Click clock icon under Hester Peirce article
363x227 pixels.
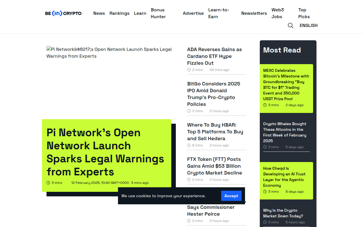189,221
